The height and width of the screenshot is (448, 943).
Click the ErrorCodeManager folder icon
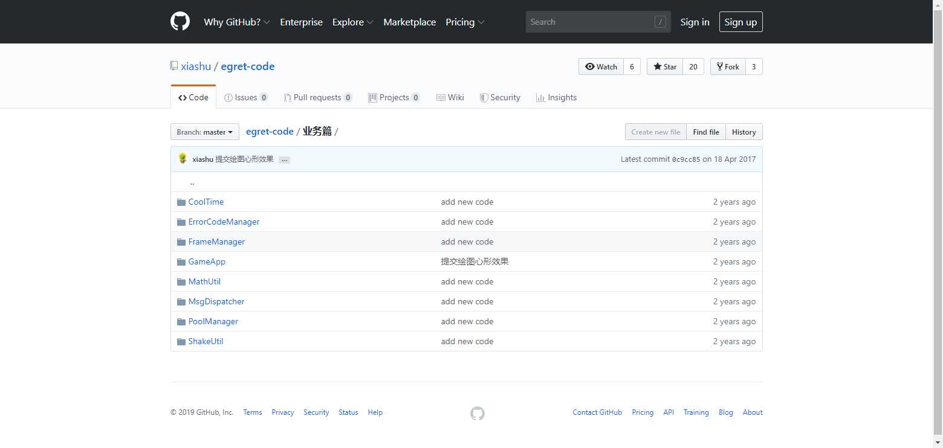tap(181, 222)
